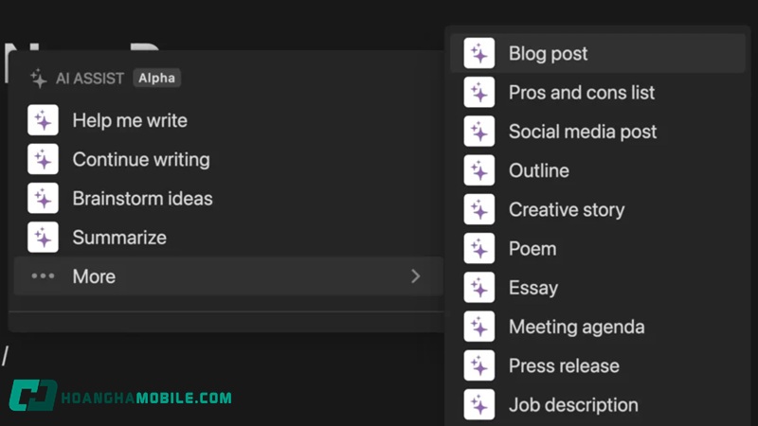This screenshot has height=426, width=758.
Task: Click the three-dots icon beside More
Action: pyautogui.click(x=44, y=276)
